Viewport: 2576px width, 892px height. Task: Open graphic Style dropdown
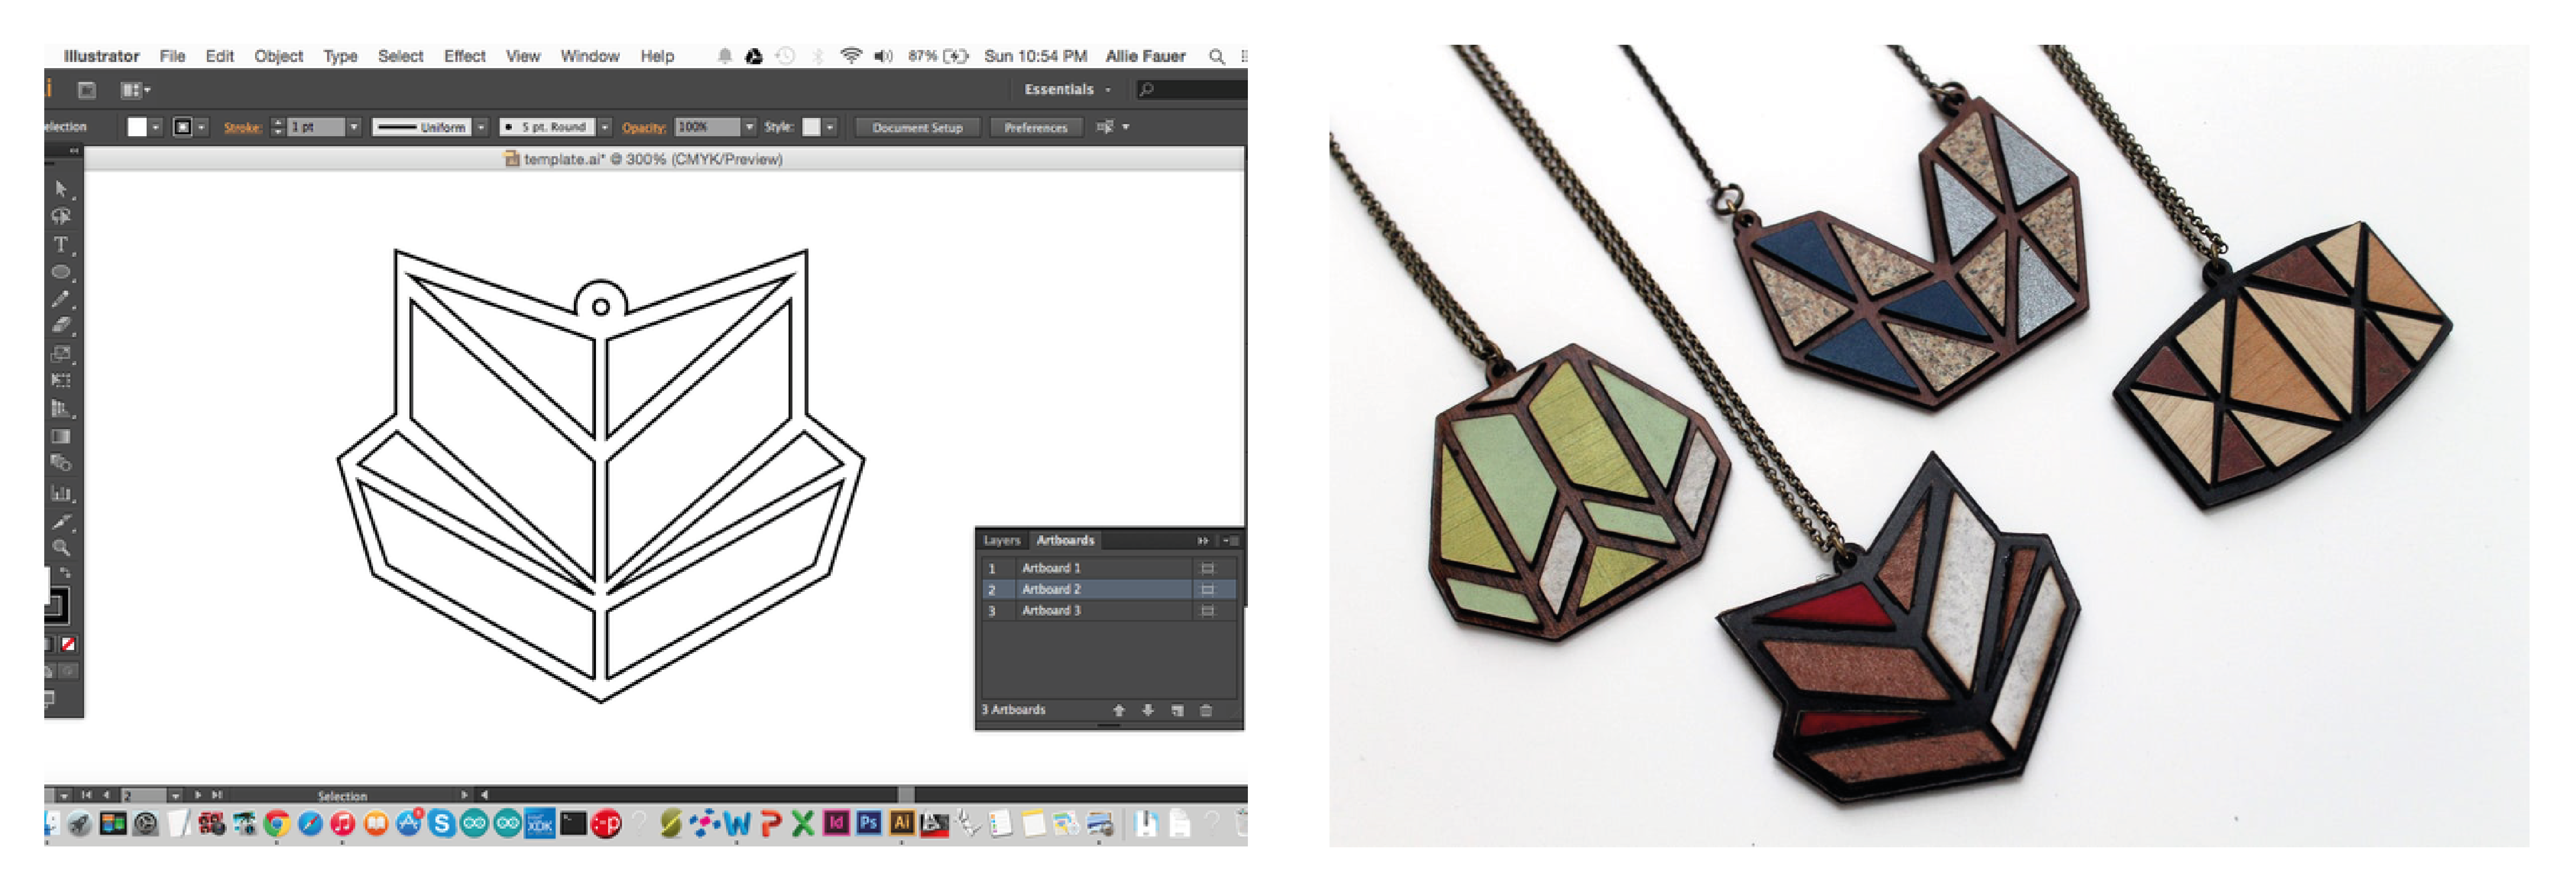pyautogui.click(x=830, y=127)
